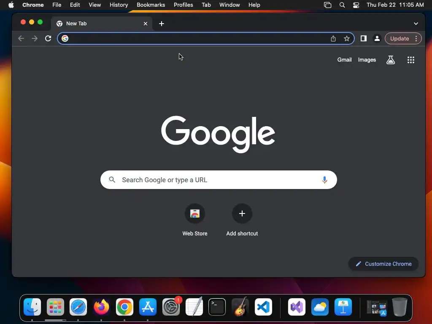Open Spotlight search in the menu bar
Image resolution: width=432 pixels, height=324 pixels.
click(342, 5)
